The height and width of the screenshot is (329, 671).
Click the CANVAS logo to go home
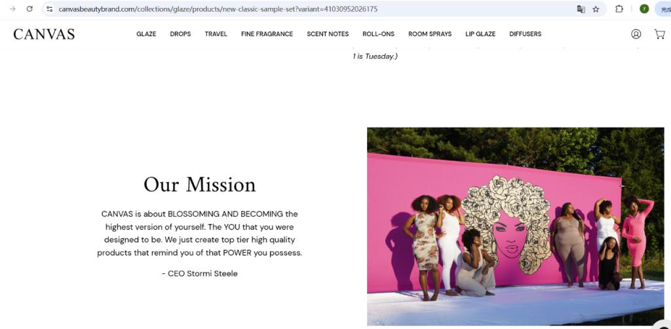pyautogui.click(x=44, y=34)
